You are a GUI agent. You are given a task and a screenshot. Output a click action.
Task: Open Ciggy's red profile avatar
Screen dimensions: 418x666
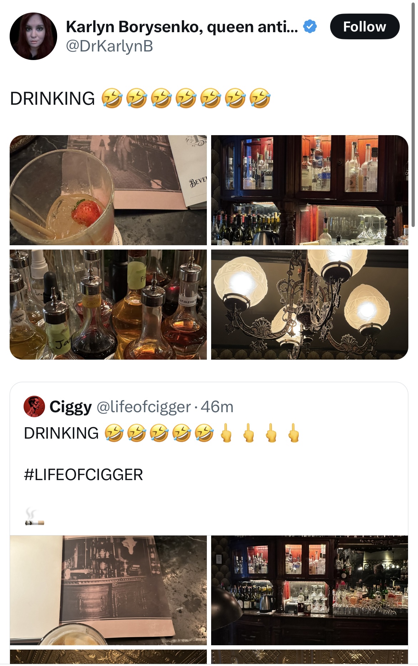pyautogui.click(x=34, y=406)
